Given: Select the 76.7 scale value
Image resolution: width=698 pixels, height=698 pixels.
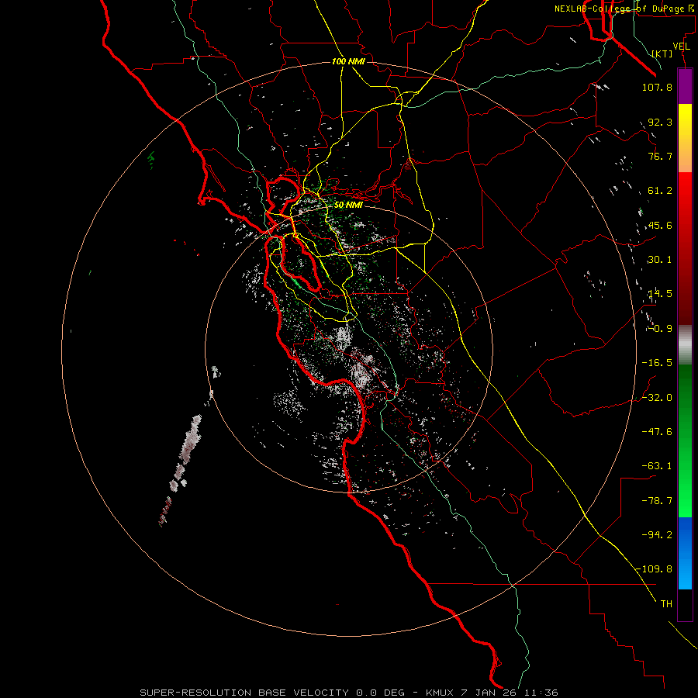Looking at the screenshot, I should pyautogui.click(x=660, y=156).
